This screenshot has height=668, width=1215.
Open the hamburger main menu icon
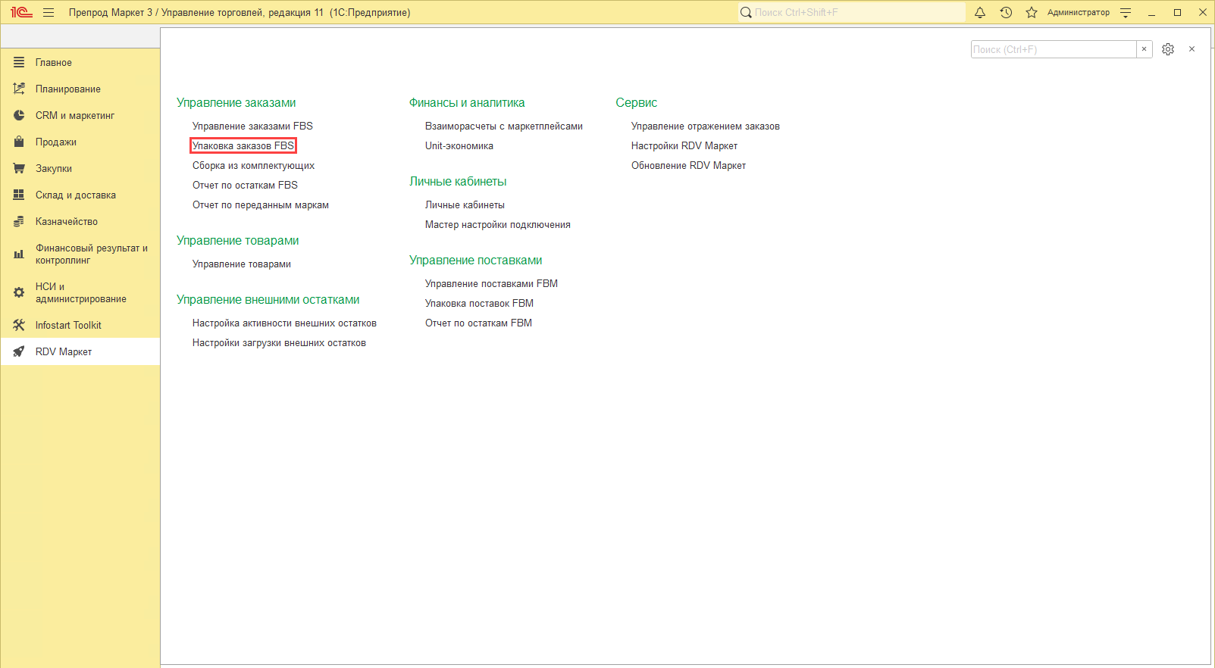49,13
